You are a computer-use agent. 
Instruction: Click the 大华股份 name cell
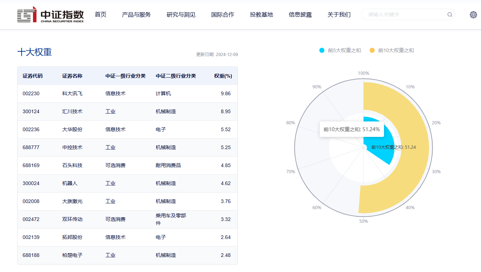pos(72,129)
